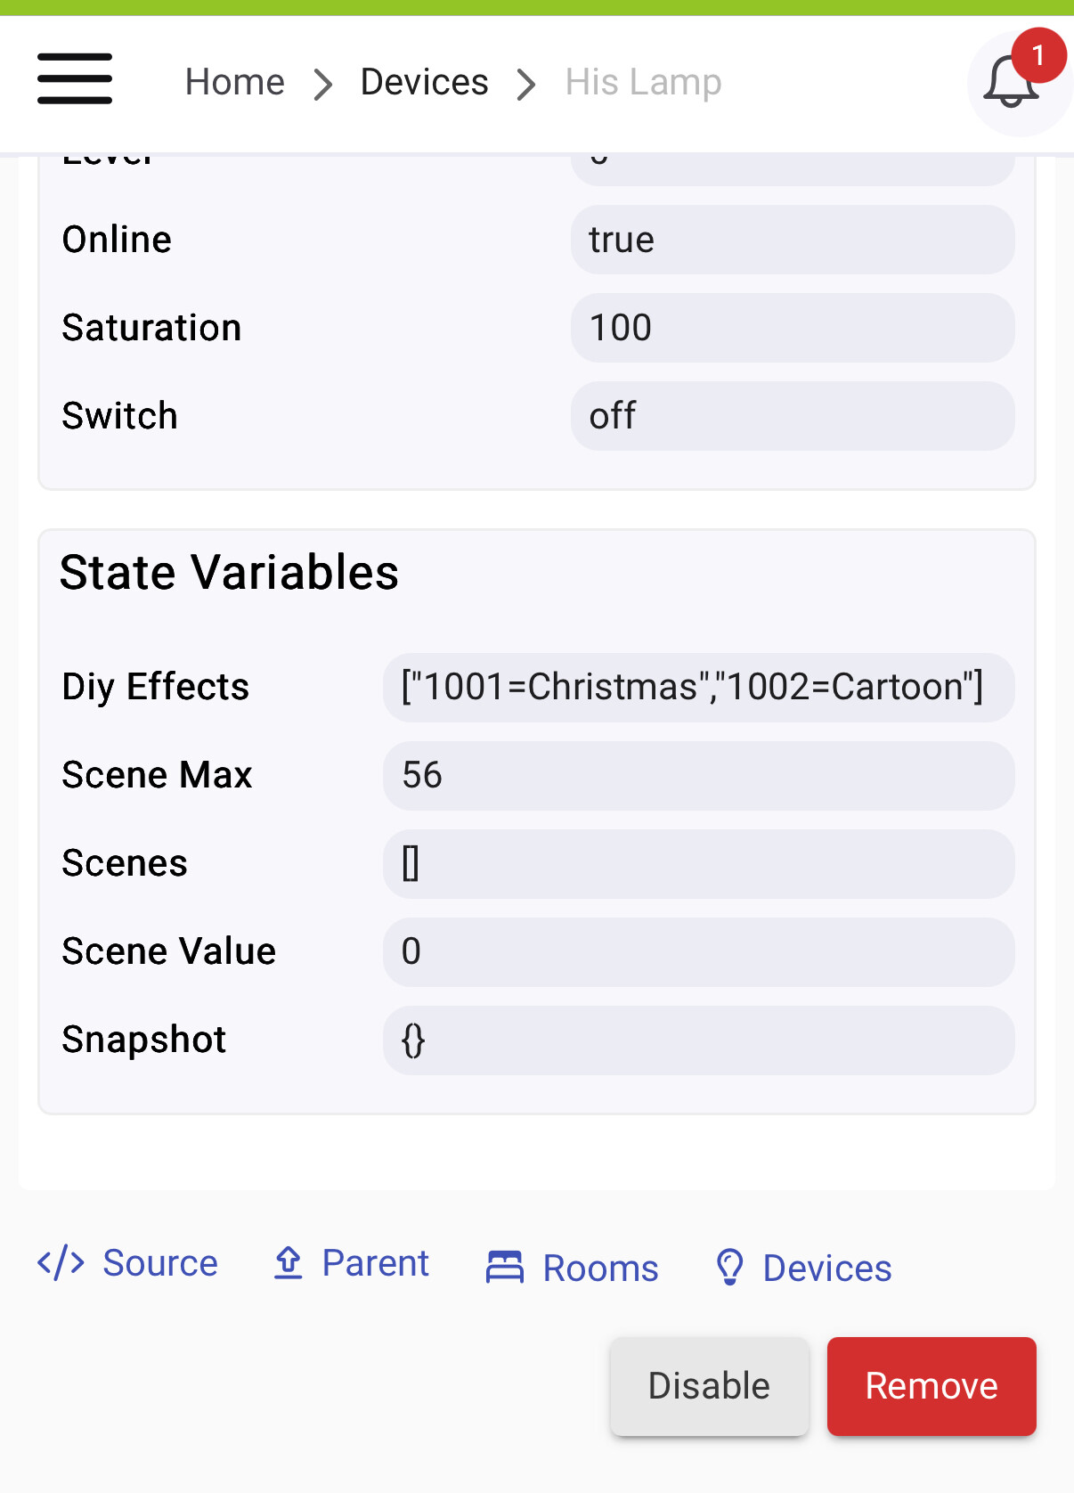Open the hamburger navigation menu
Screen dimensions: 1074x1493
(75, 79)
